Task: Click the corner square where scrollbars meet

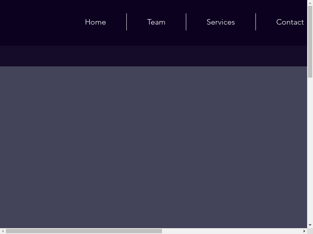Action: [x=310, y=231]
